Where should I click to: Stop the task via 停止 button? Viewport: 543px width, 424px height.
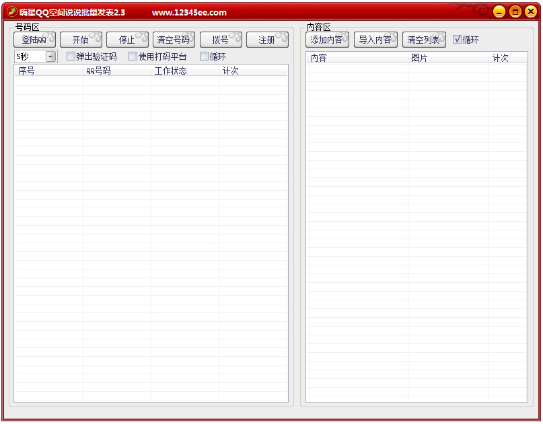[x=127, y=40]
